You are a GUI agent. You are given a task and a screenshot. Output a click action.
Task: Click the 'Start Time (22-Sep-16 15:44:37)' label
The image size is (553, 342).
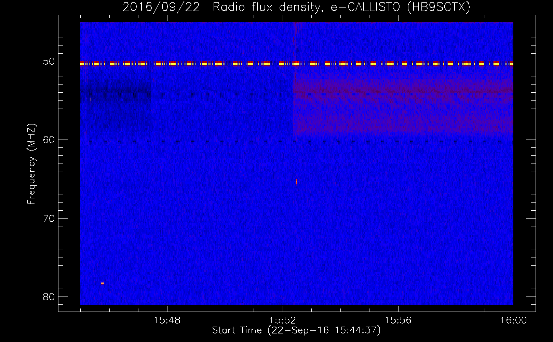296,330
